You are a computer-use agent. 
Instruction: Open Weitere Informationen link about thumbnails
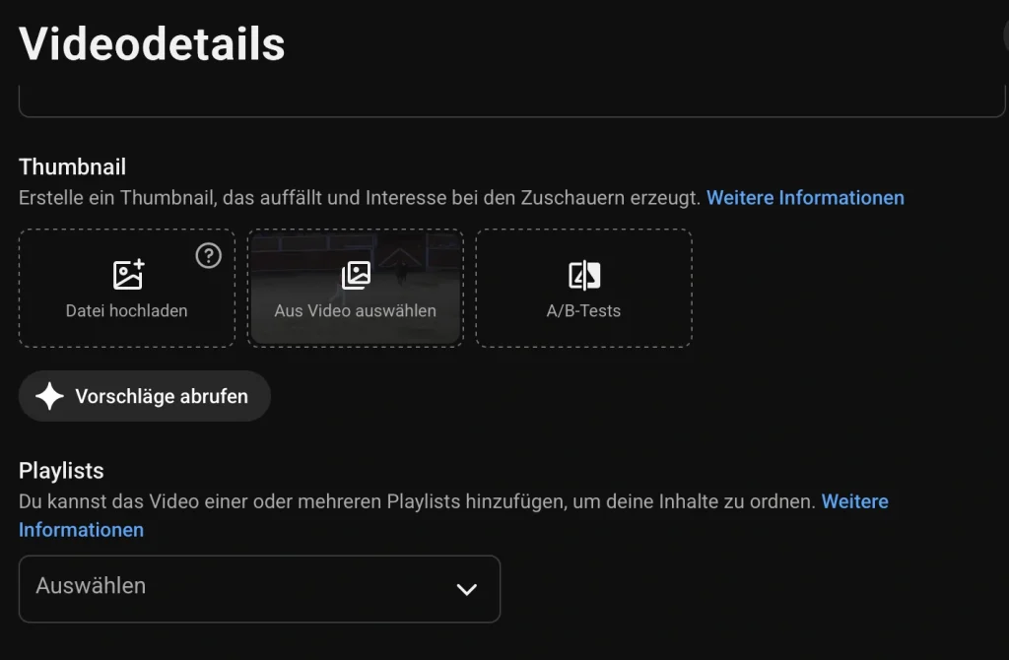805,197
